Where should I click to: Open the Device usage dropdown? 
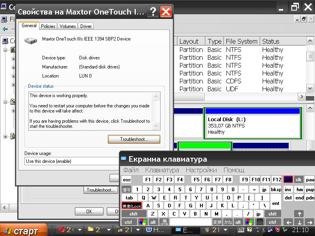(x=72, y=161)
